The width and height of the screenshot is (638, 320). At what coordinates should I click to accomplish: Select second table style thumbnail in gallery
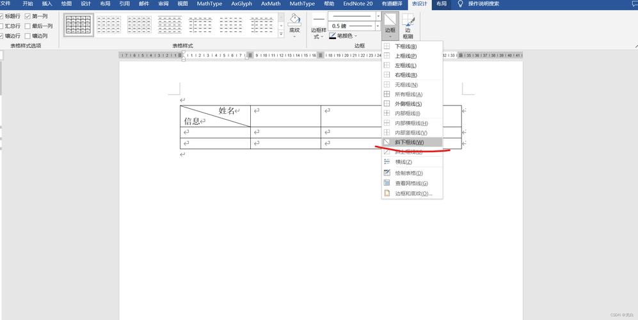(109, 25)
